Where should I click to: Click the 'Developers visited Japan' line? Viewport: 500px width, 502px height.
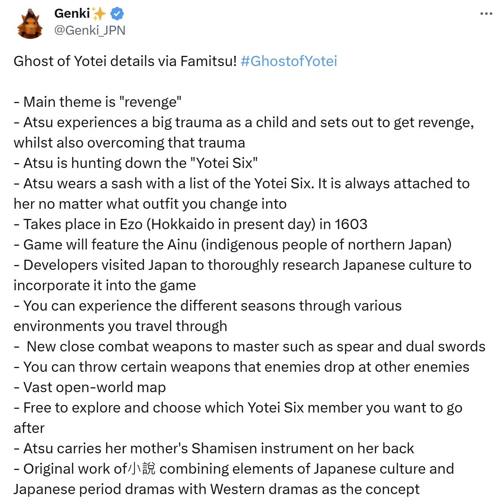click(x=242, y=265)
